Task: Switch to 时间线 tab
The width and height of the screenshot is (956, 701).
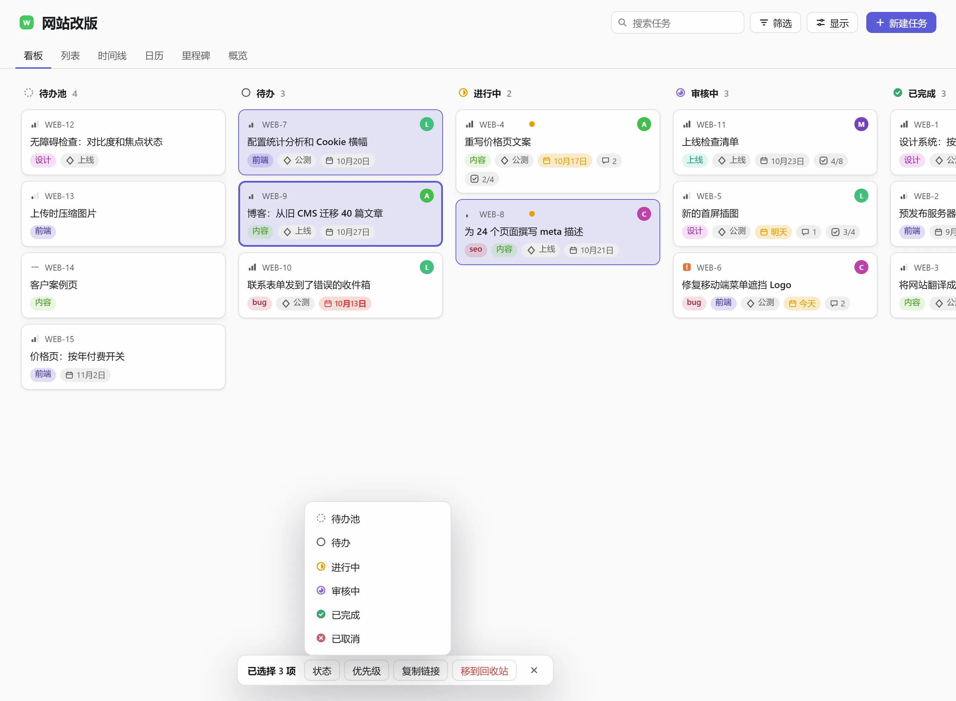Action: [x=112, y=56]
